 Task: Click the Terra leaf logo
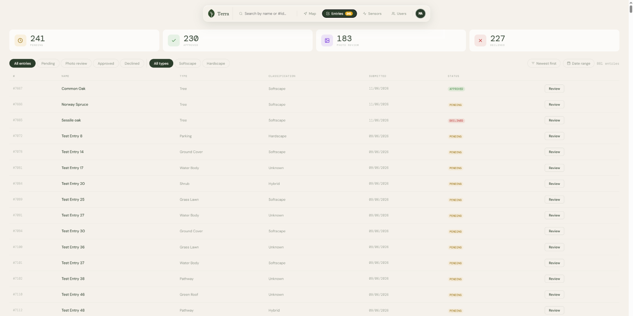(211, 13)
